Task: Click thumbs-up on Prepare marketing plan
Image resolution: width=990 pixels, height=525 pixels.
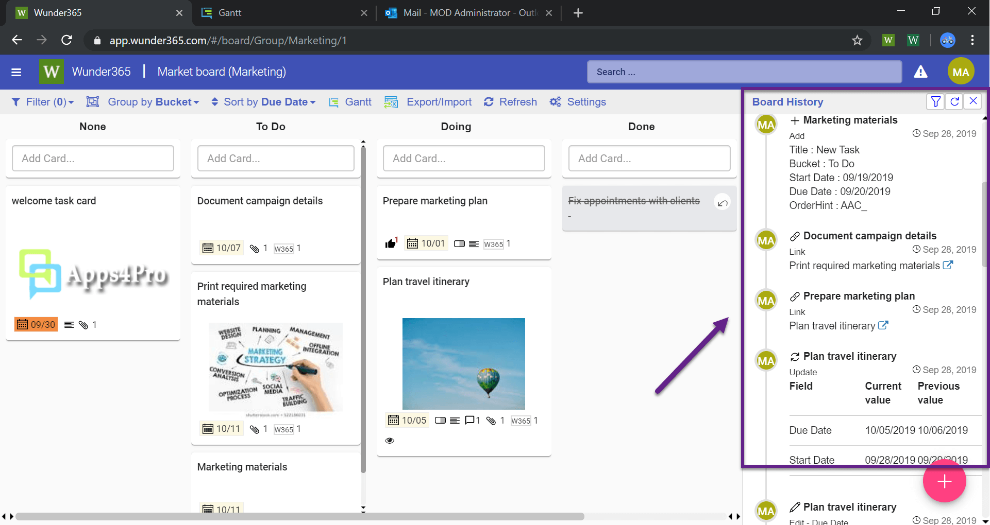Action: tap(391, 243)
